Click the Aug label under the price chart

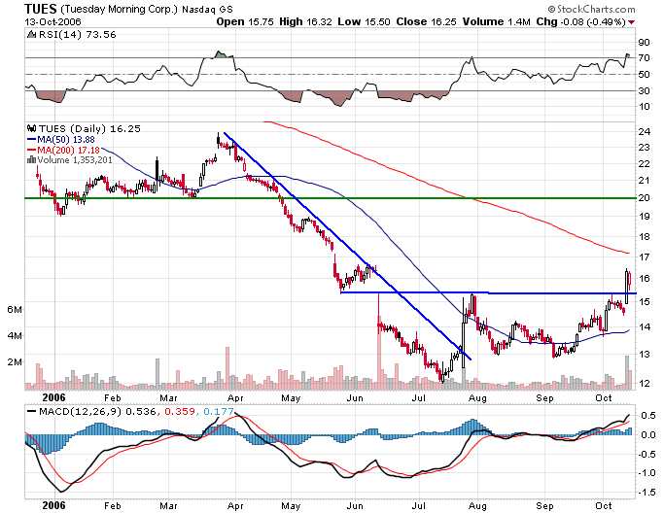[477, 398]
